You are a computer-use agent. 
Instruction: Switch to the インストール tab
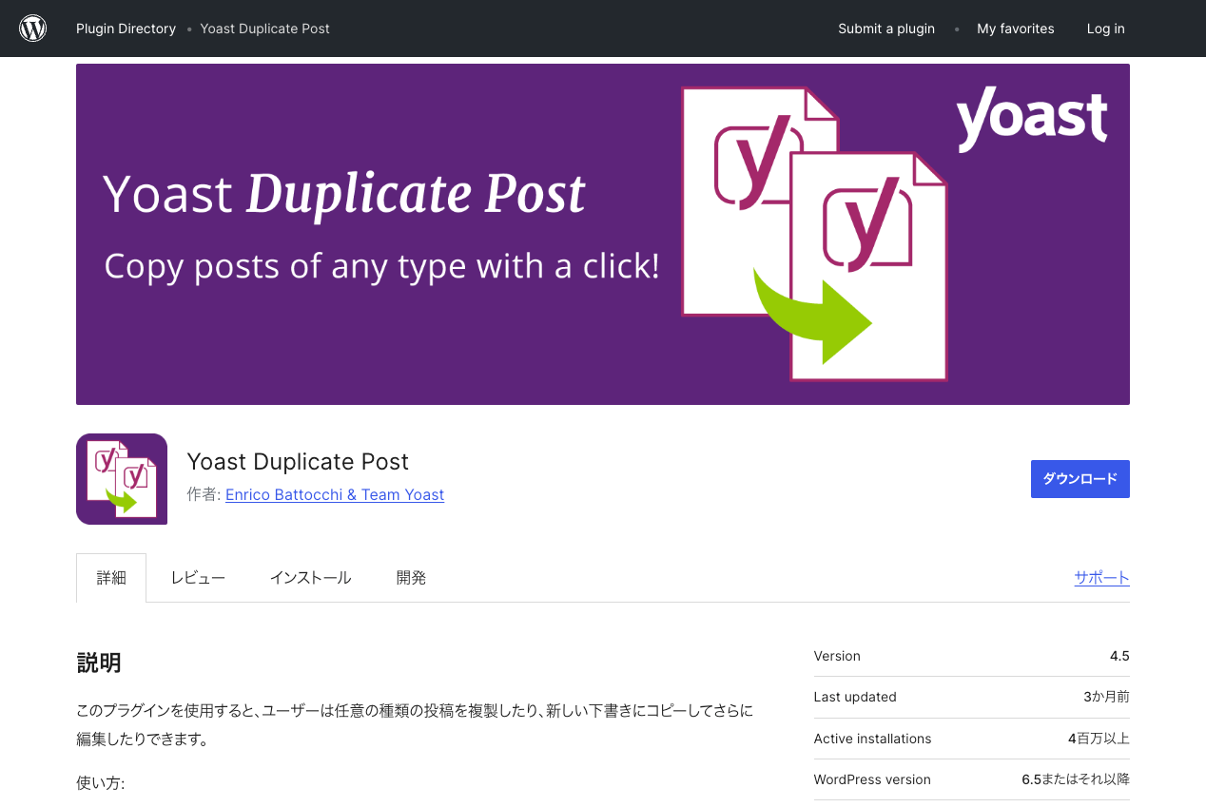point(311,578)
